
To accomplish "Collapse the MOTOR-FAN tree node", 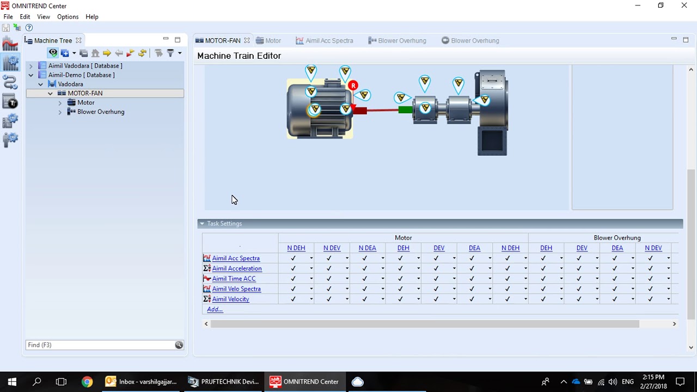I will pyautogui.click(x=51, y=94).
